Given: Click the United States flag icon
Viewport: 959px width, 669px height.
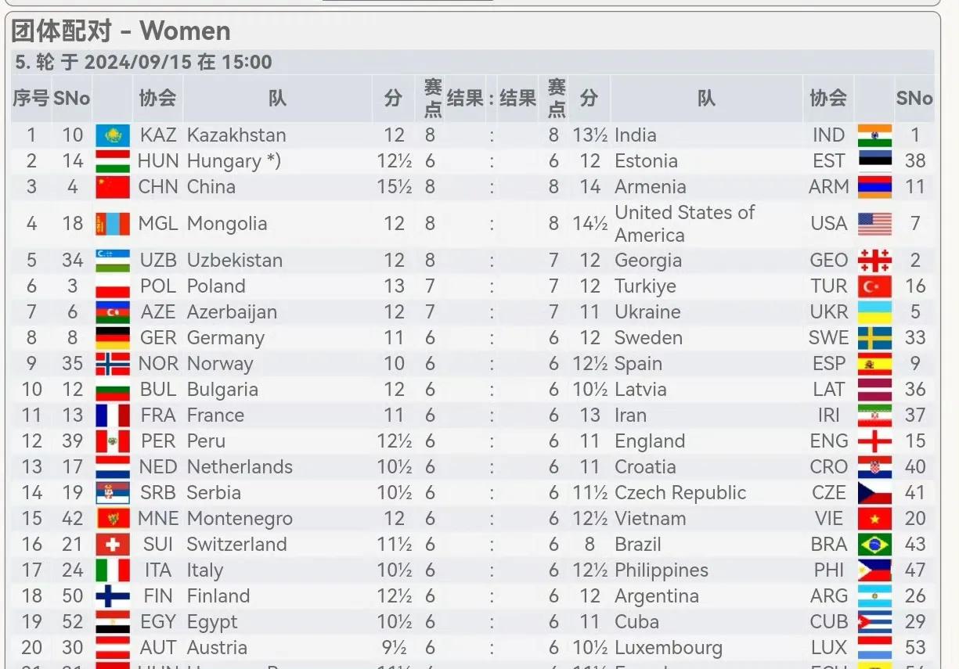Looking at the screenshot, I should (x=874, y=224).
